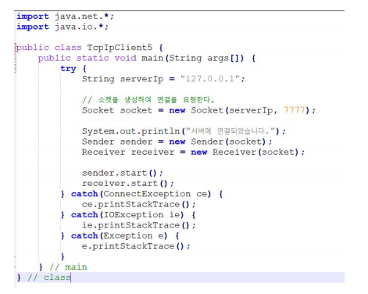Click 'main(String args[])' in the method signature
Viewport: 368px width, 294px height.
coord(193,58)
